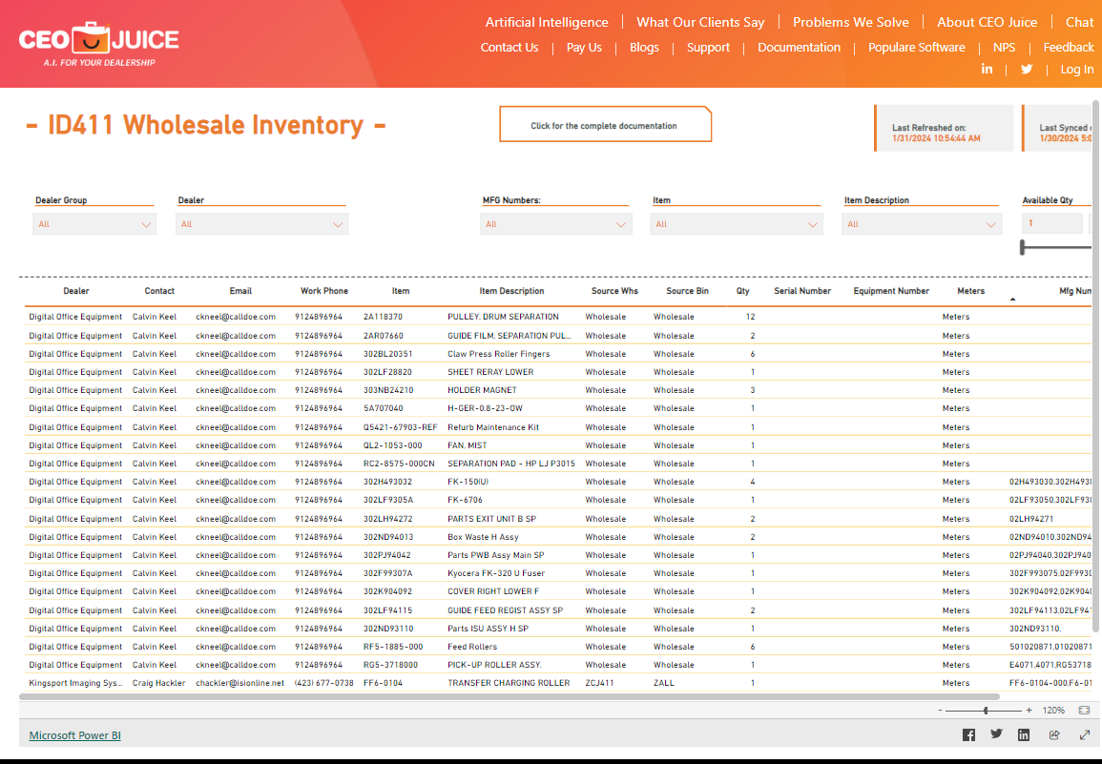The width and height of the screenshot is (1102, 764).
Task: Sort by the Contact column header
Action: point(159,291)
